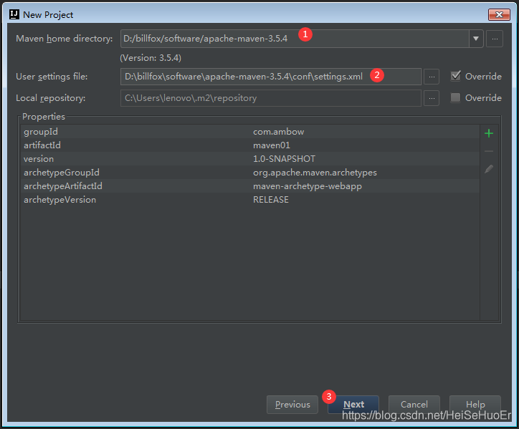Image resolution: width=519 pixels, height=429 pixels.
Task: Select the archetypeArtifactId property row
Action: (250, 186)
